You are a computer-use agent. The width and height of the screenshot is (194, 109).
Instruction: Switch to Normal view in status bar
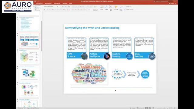coord(146,108)
